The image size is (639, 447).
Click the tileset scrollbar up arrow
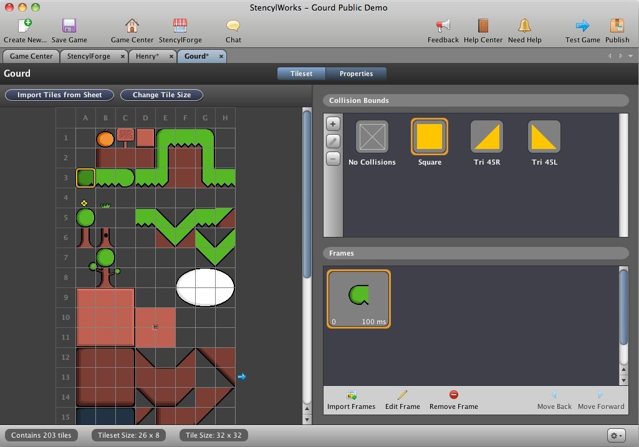307,408
